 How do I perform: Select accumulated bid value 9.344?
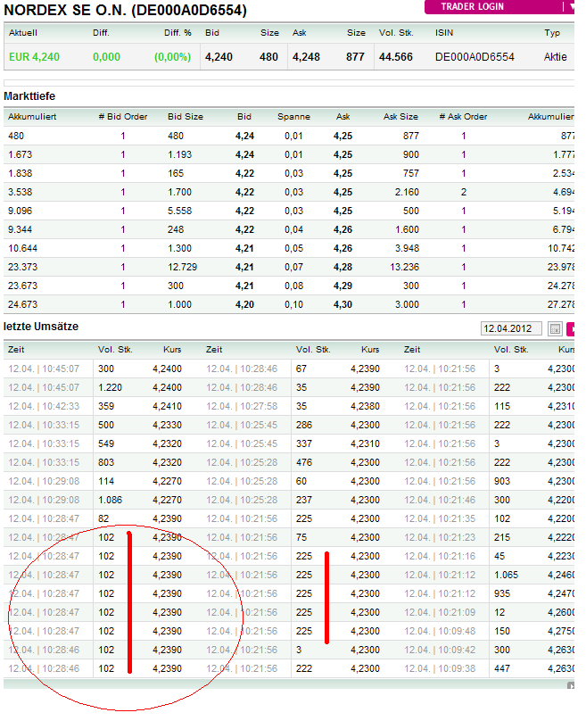click(x=21, y=229)
